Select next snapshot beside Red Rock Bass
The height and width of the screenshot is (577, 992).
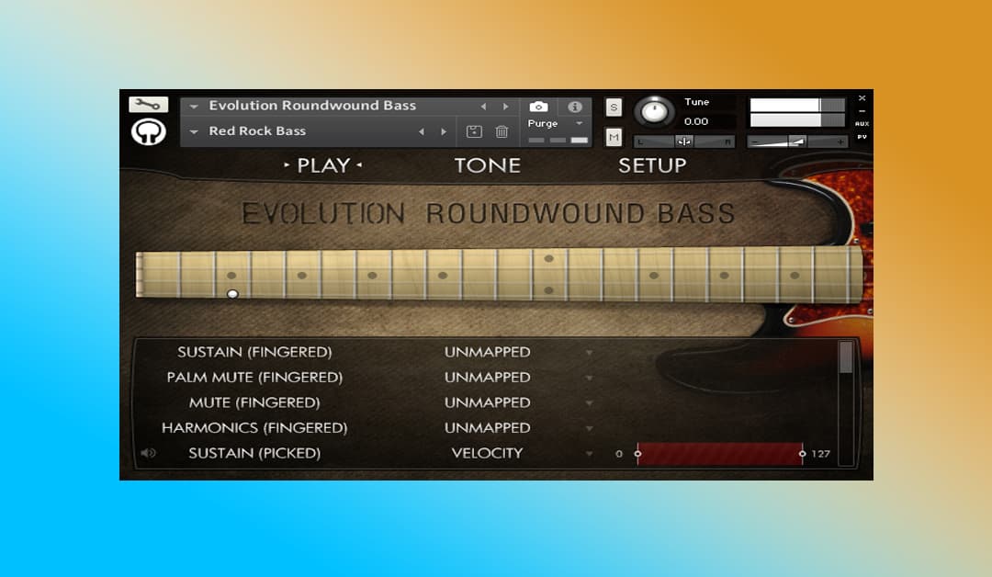[444, 131]
